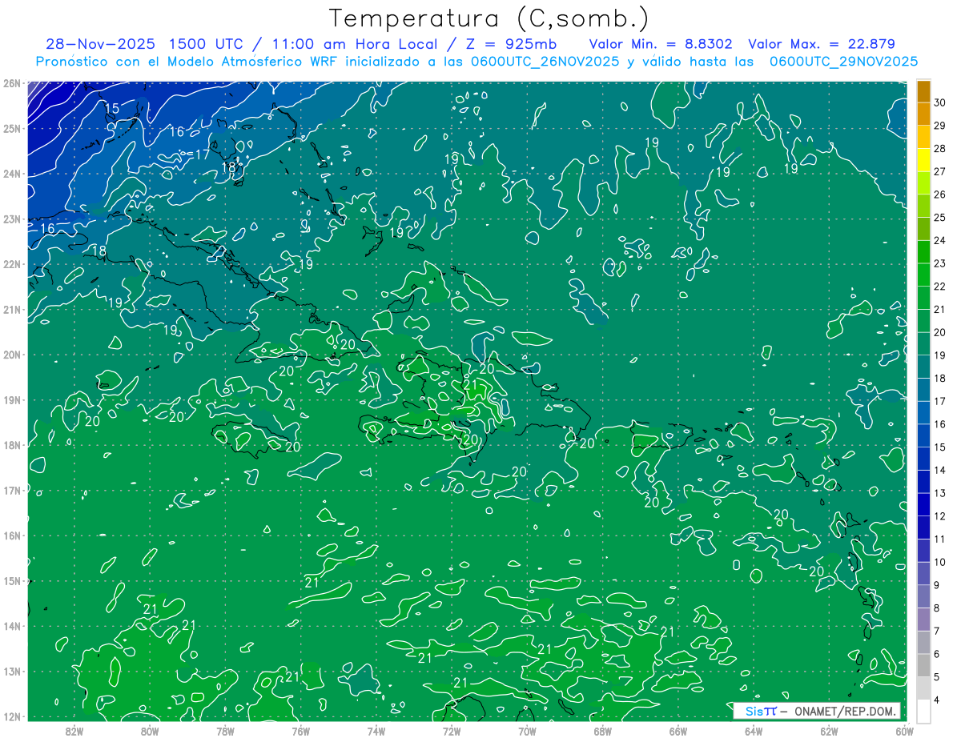Click the '13N' latitude axis label

point(12,672)
